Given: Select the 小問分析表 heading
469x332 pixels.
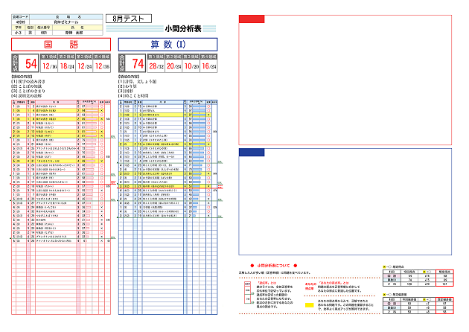Looking at the screenshot, I should click(x=183, y=29).
